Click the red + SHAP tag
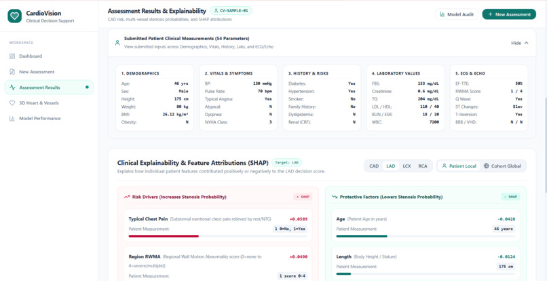 [x=303, y=197]
